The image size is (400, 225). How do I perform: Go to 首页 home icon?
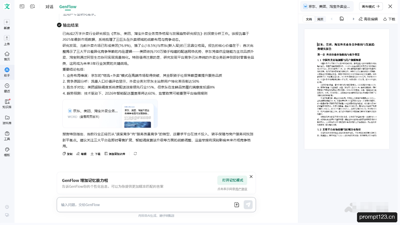coord(7,54)
